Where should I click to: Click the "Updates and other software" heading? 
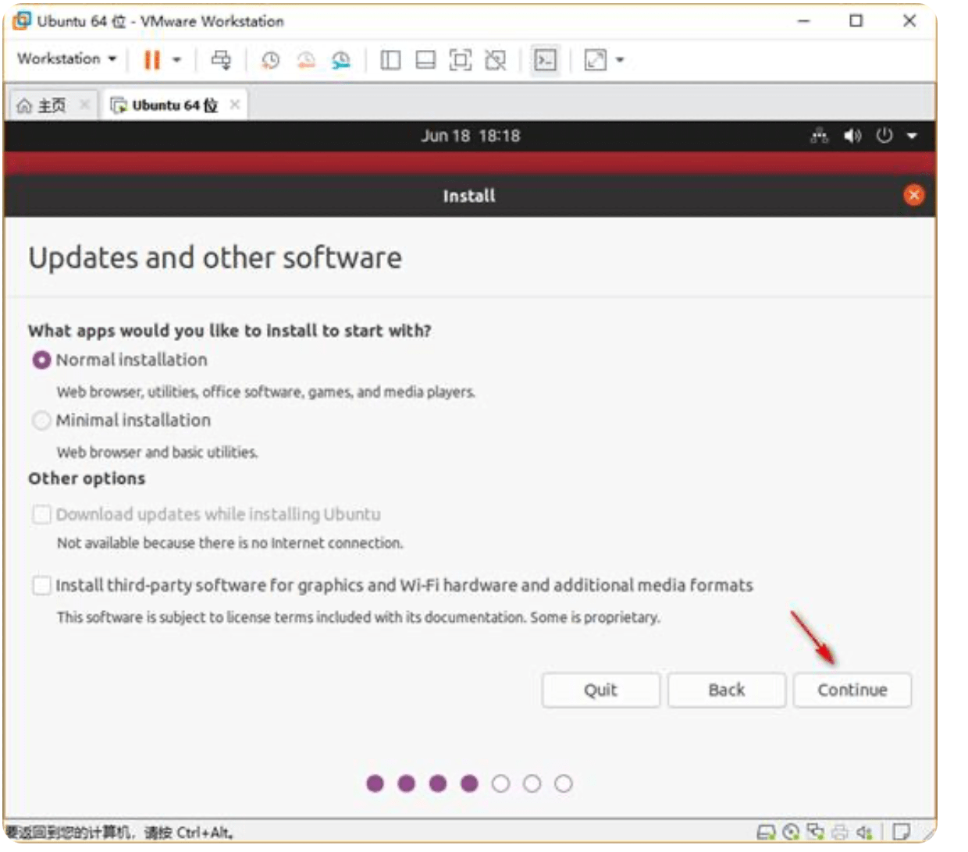click(215, 258)
